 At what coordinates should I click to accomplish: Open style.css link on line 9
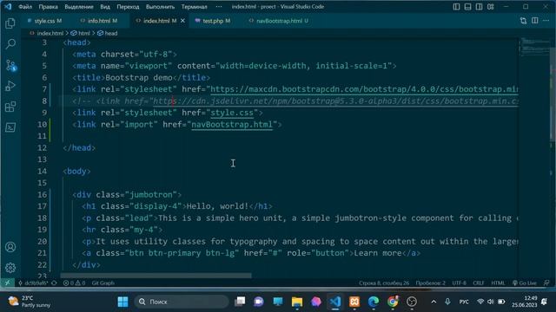tap(232, 113)
